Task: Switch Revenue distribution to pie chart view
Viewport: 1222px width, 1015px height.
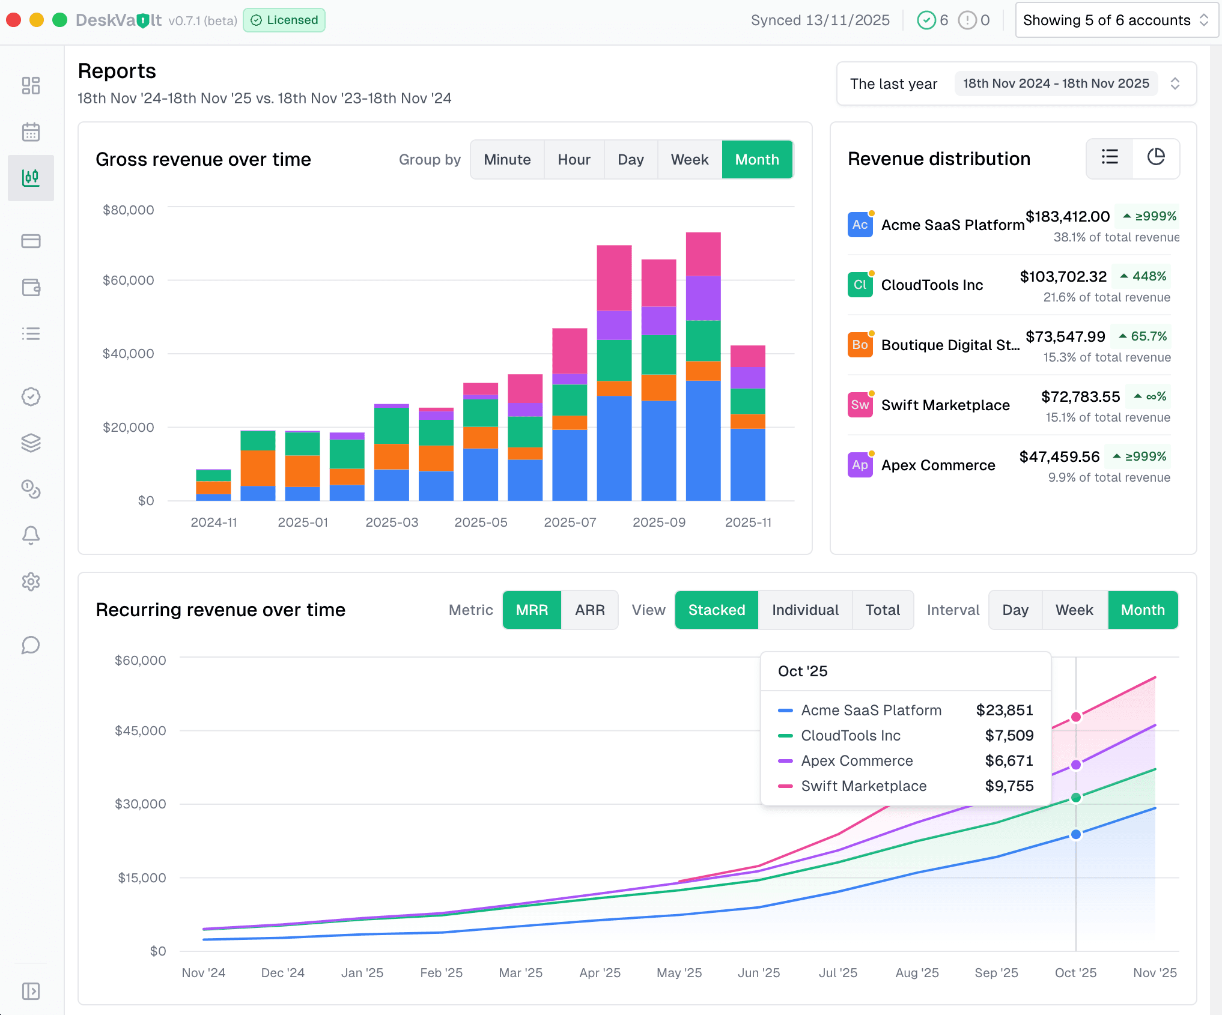Action: pyautogui.click(x=1156, y=158)
